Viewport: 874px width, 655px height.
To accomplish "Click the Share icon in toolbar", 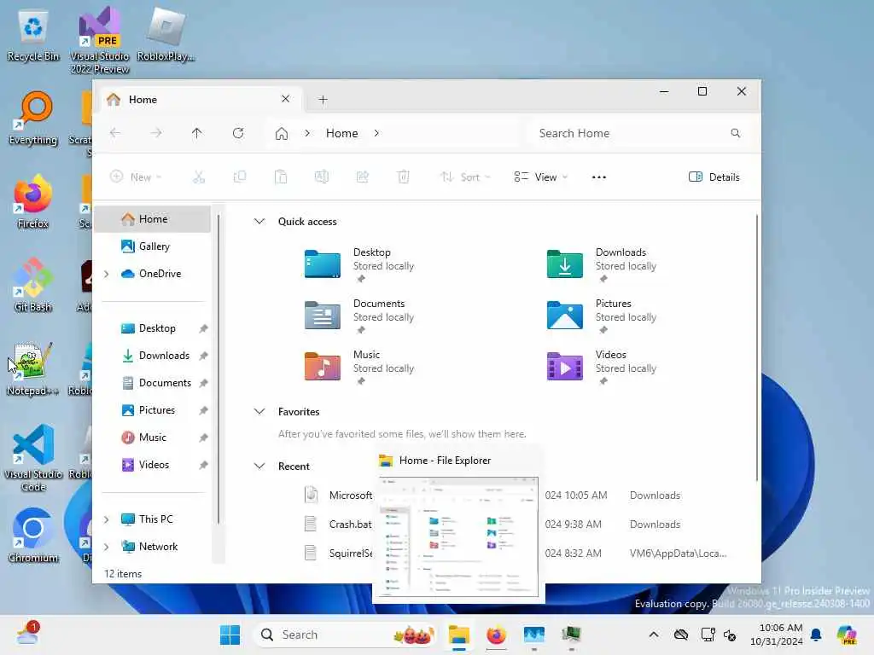I will point(362,177).
